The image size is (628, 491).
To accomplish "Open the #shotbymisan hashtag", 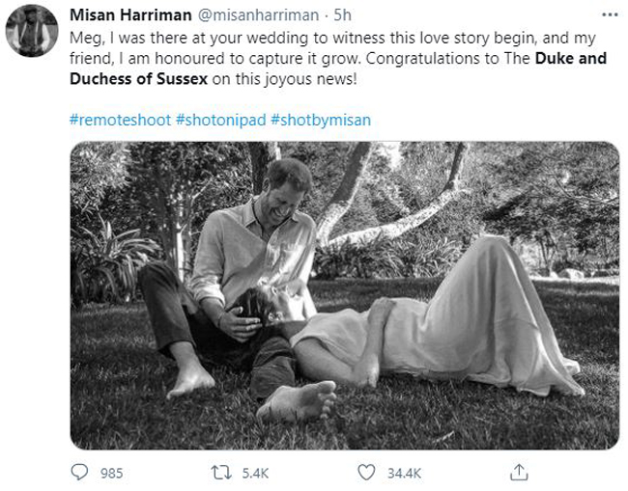I will tap(321, 120).
